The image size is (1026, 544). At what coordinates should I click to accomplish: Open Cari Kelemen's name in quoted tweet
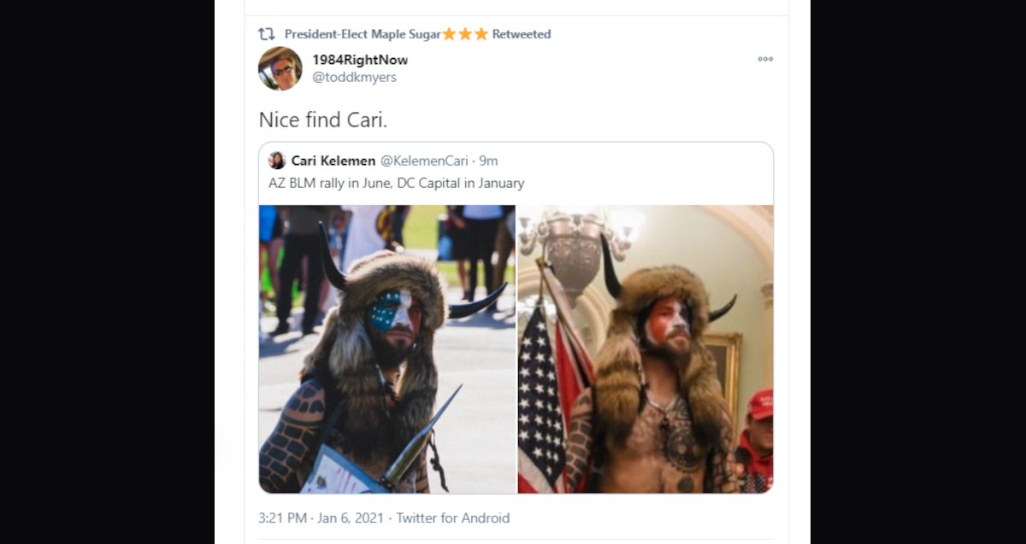(333, 161)
